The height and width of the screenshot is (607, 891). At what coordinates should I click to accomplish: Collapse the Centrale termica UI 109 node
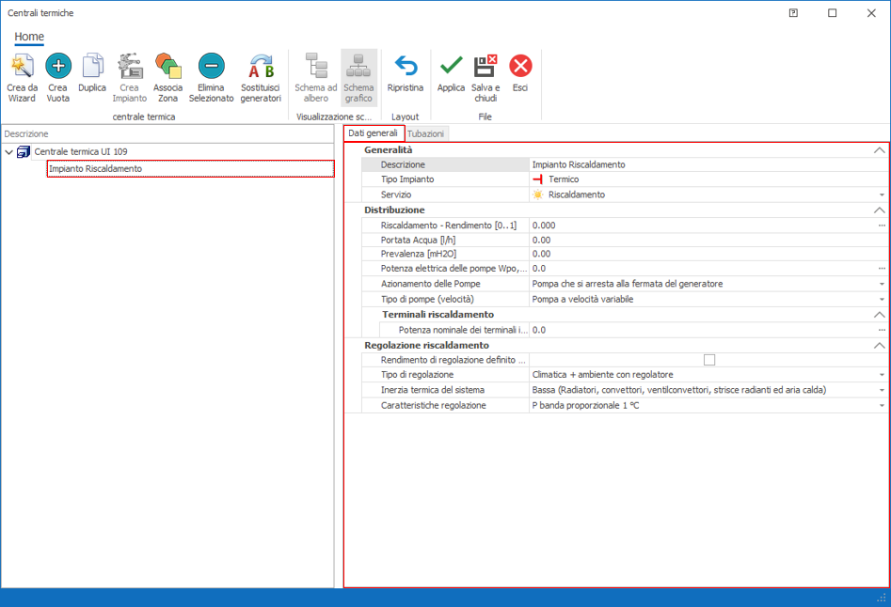[x=9, y=152]
